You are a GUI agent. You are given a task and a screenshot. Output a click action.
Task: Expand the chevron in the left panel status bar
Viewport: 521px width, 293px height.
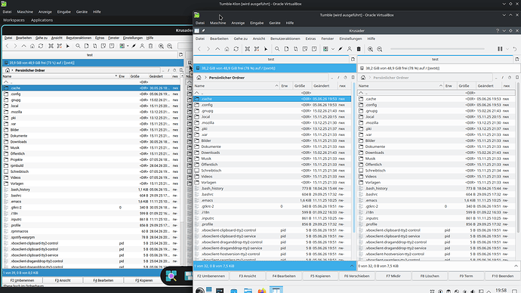tap(352, 266)
